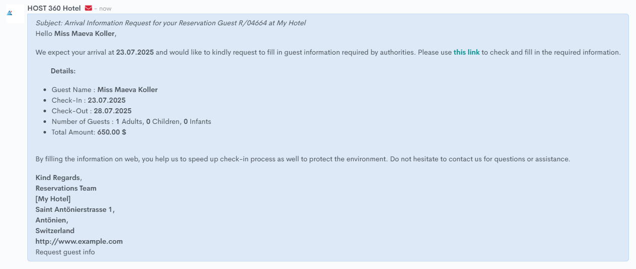The width and height of the screenshot is (636, 269).
Task: Click the "now" message timestamp
Action: (105, 9)
